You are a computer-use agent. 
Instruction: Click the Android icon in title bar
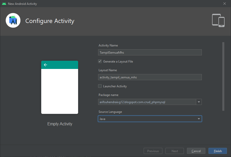click(x=4, y=4)
